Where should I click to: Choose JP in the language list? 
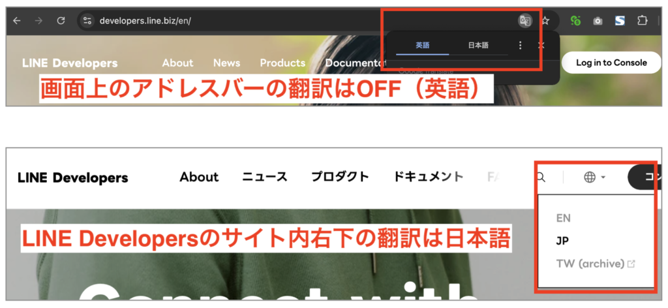(x=562, y=241)
